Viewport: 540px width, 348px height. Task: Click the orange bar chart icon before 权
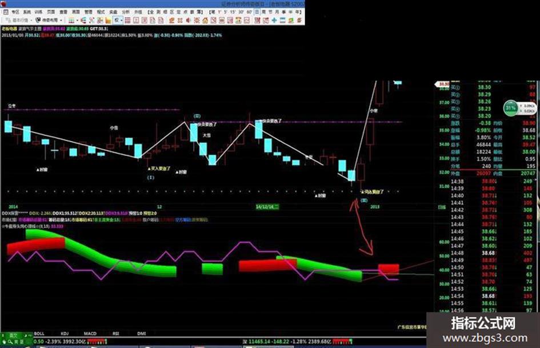click(108, 21)
